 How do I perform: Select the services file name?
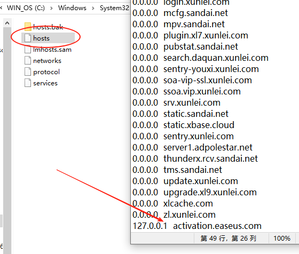click(x=45, y=83)
